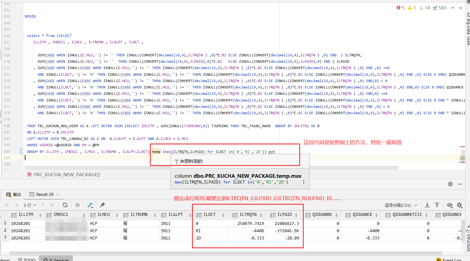Open the tooltip more-actions three dots

pos(304,182)
